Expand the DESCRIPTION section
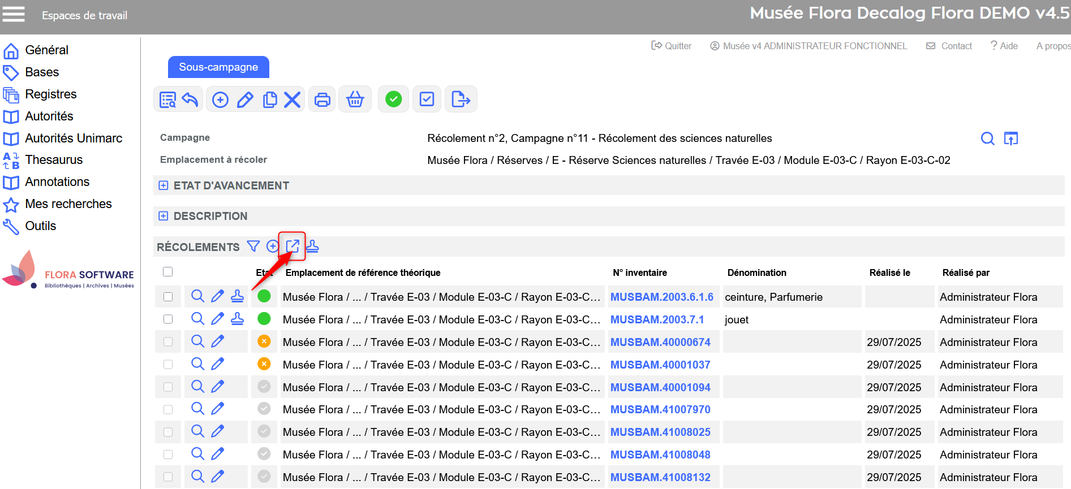This screenshot has height=489, width=1071. coord(164,216)
